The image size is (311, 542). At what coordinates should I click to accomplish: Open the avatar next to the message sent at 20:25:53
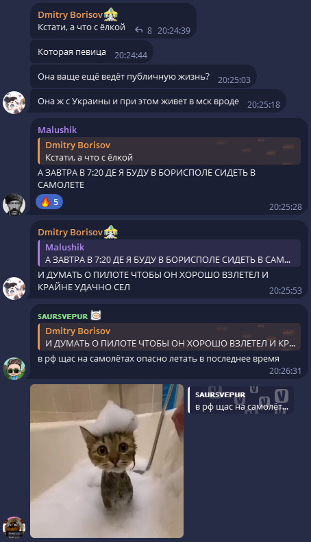point(14,288)
